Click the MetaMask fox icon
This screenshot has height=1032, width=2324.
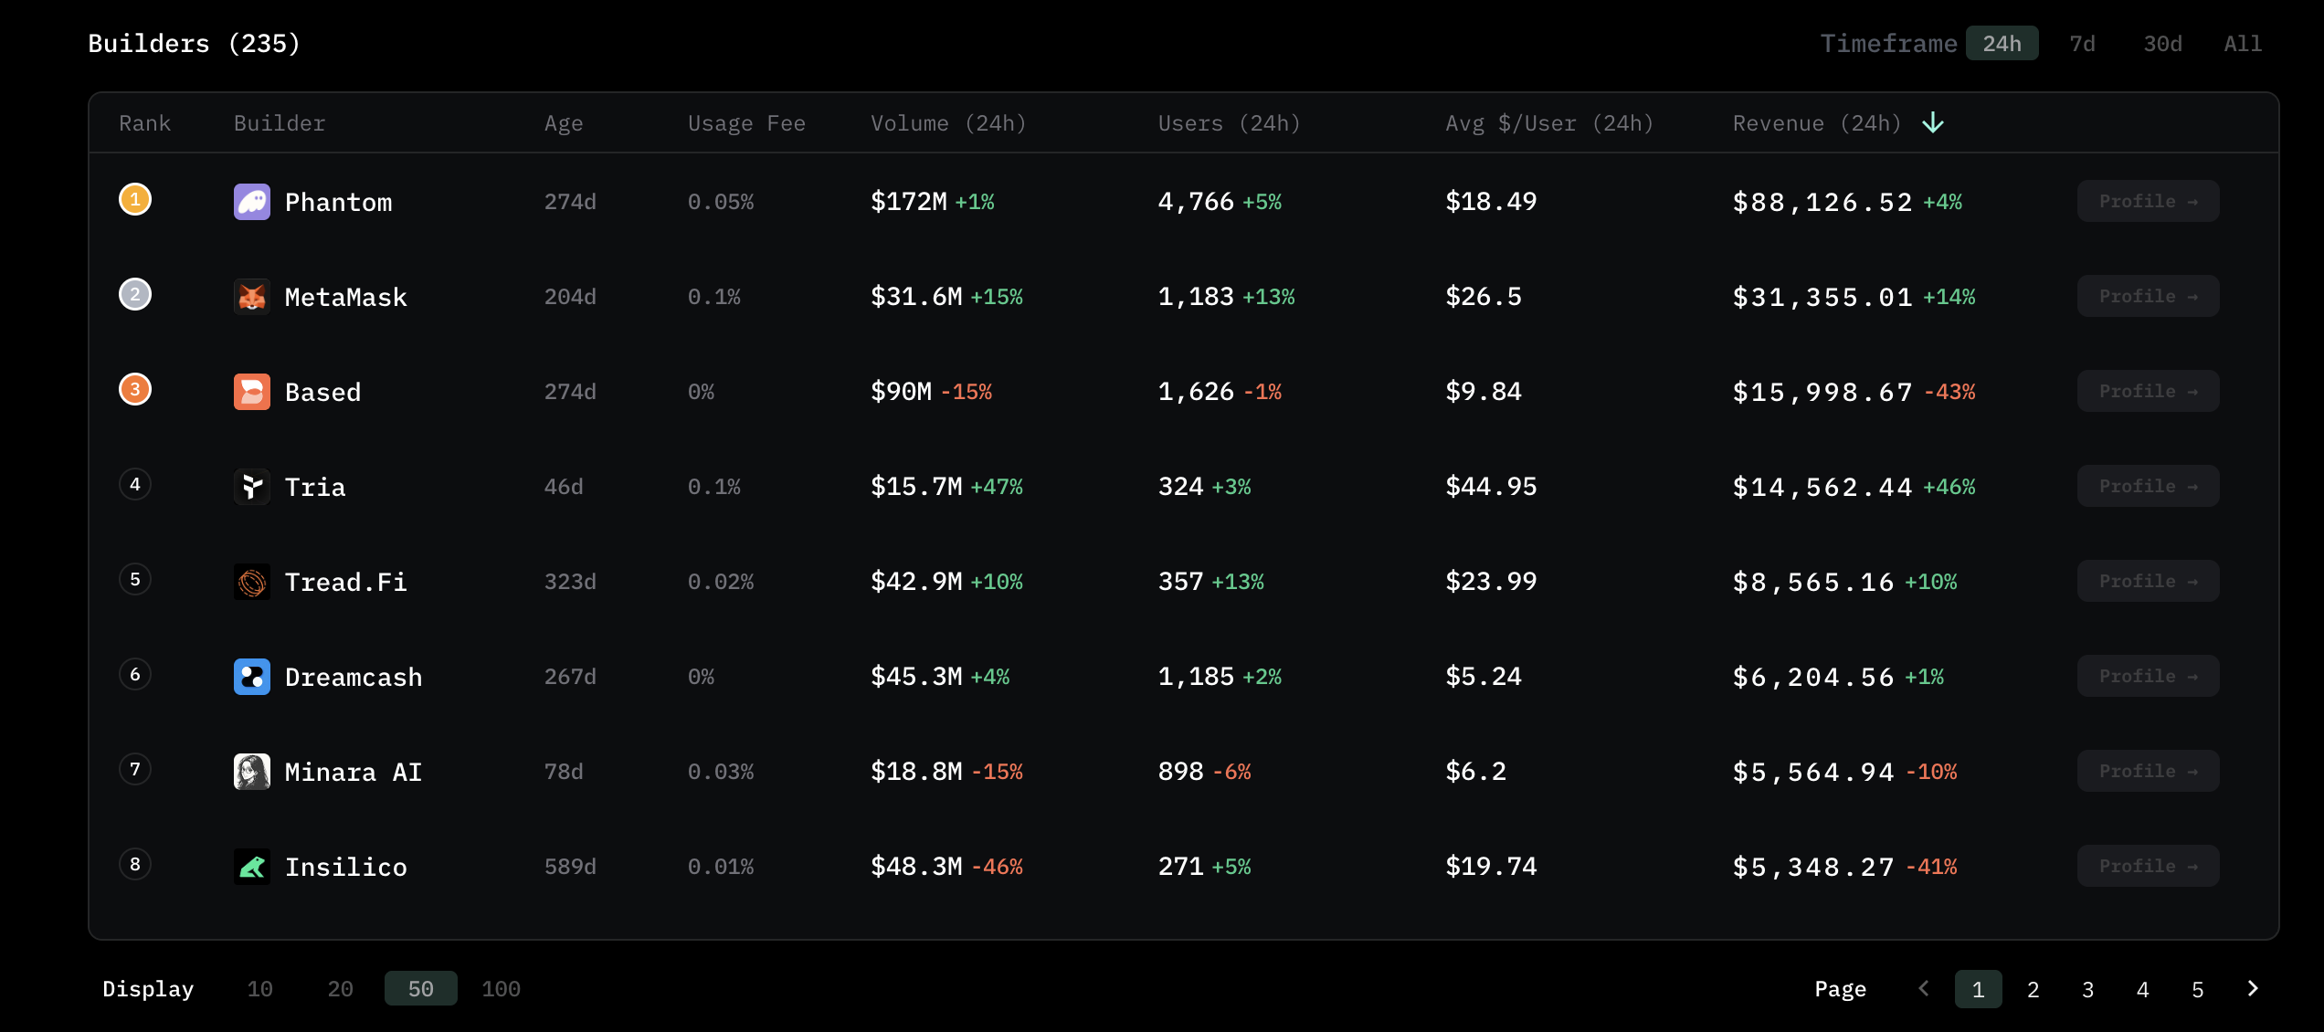[252, 297]
